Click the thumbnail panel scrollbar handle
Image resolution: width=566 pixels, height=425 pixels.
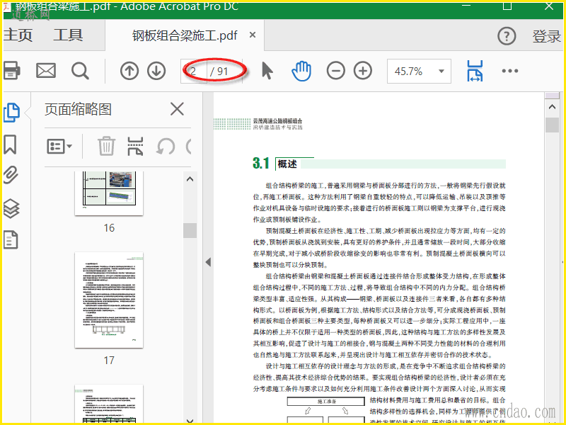coord(190,230)
